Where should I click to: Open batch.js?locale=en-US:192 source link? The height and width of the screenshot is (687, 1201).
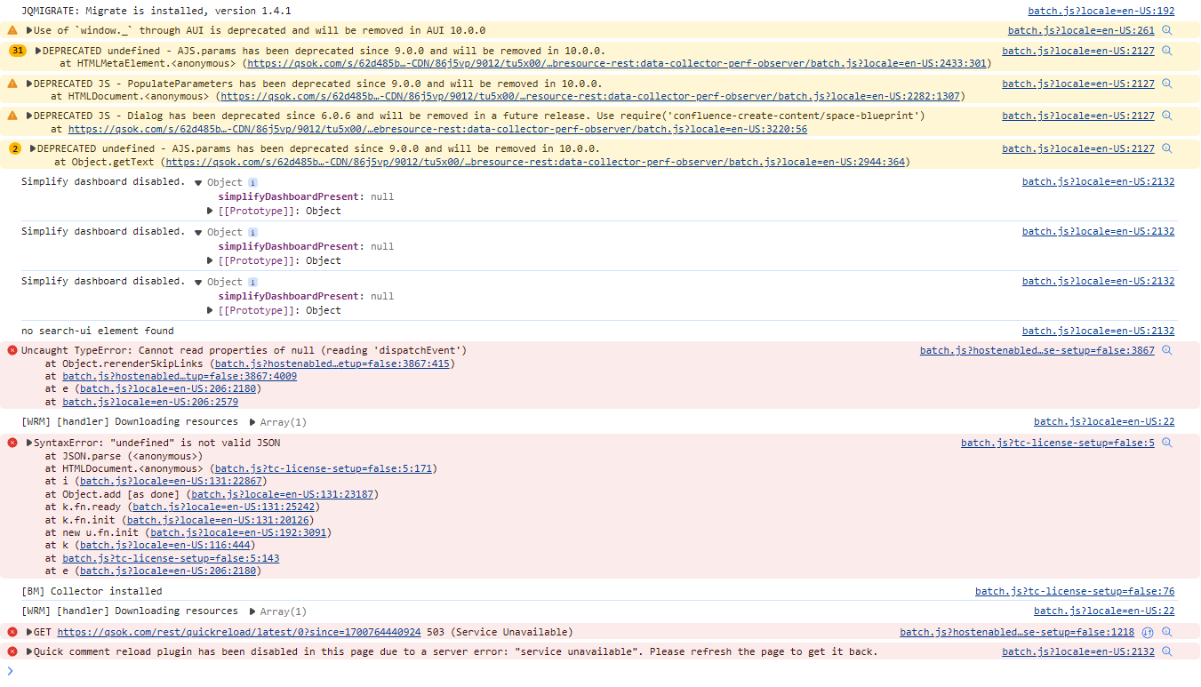(x=1101, y=11)
